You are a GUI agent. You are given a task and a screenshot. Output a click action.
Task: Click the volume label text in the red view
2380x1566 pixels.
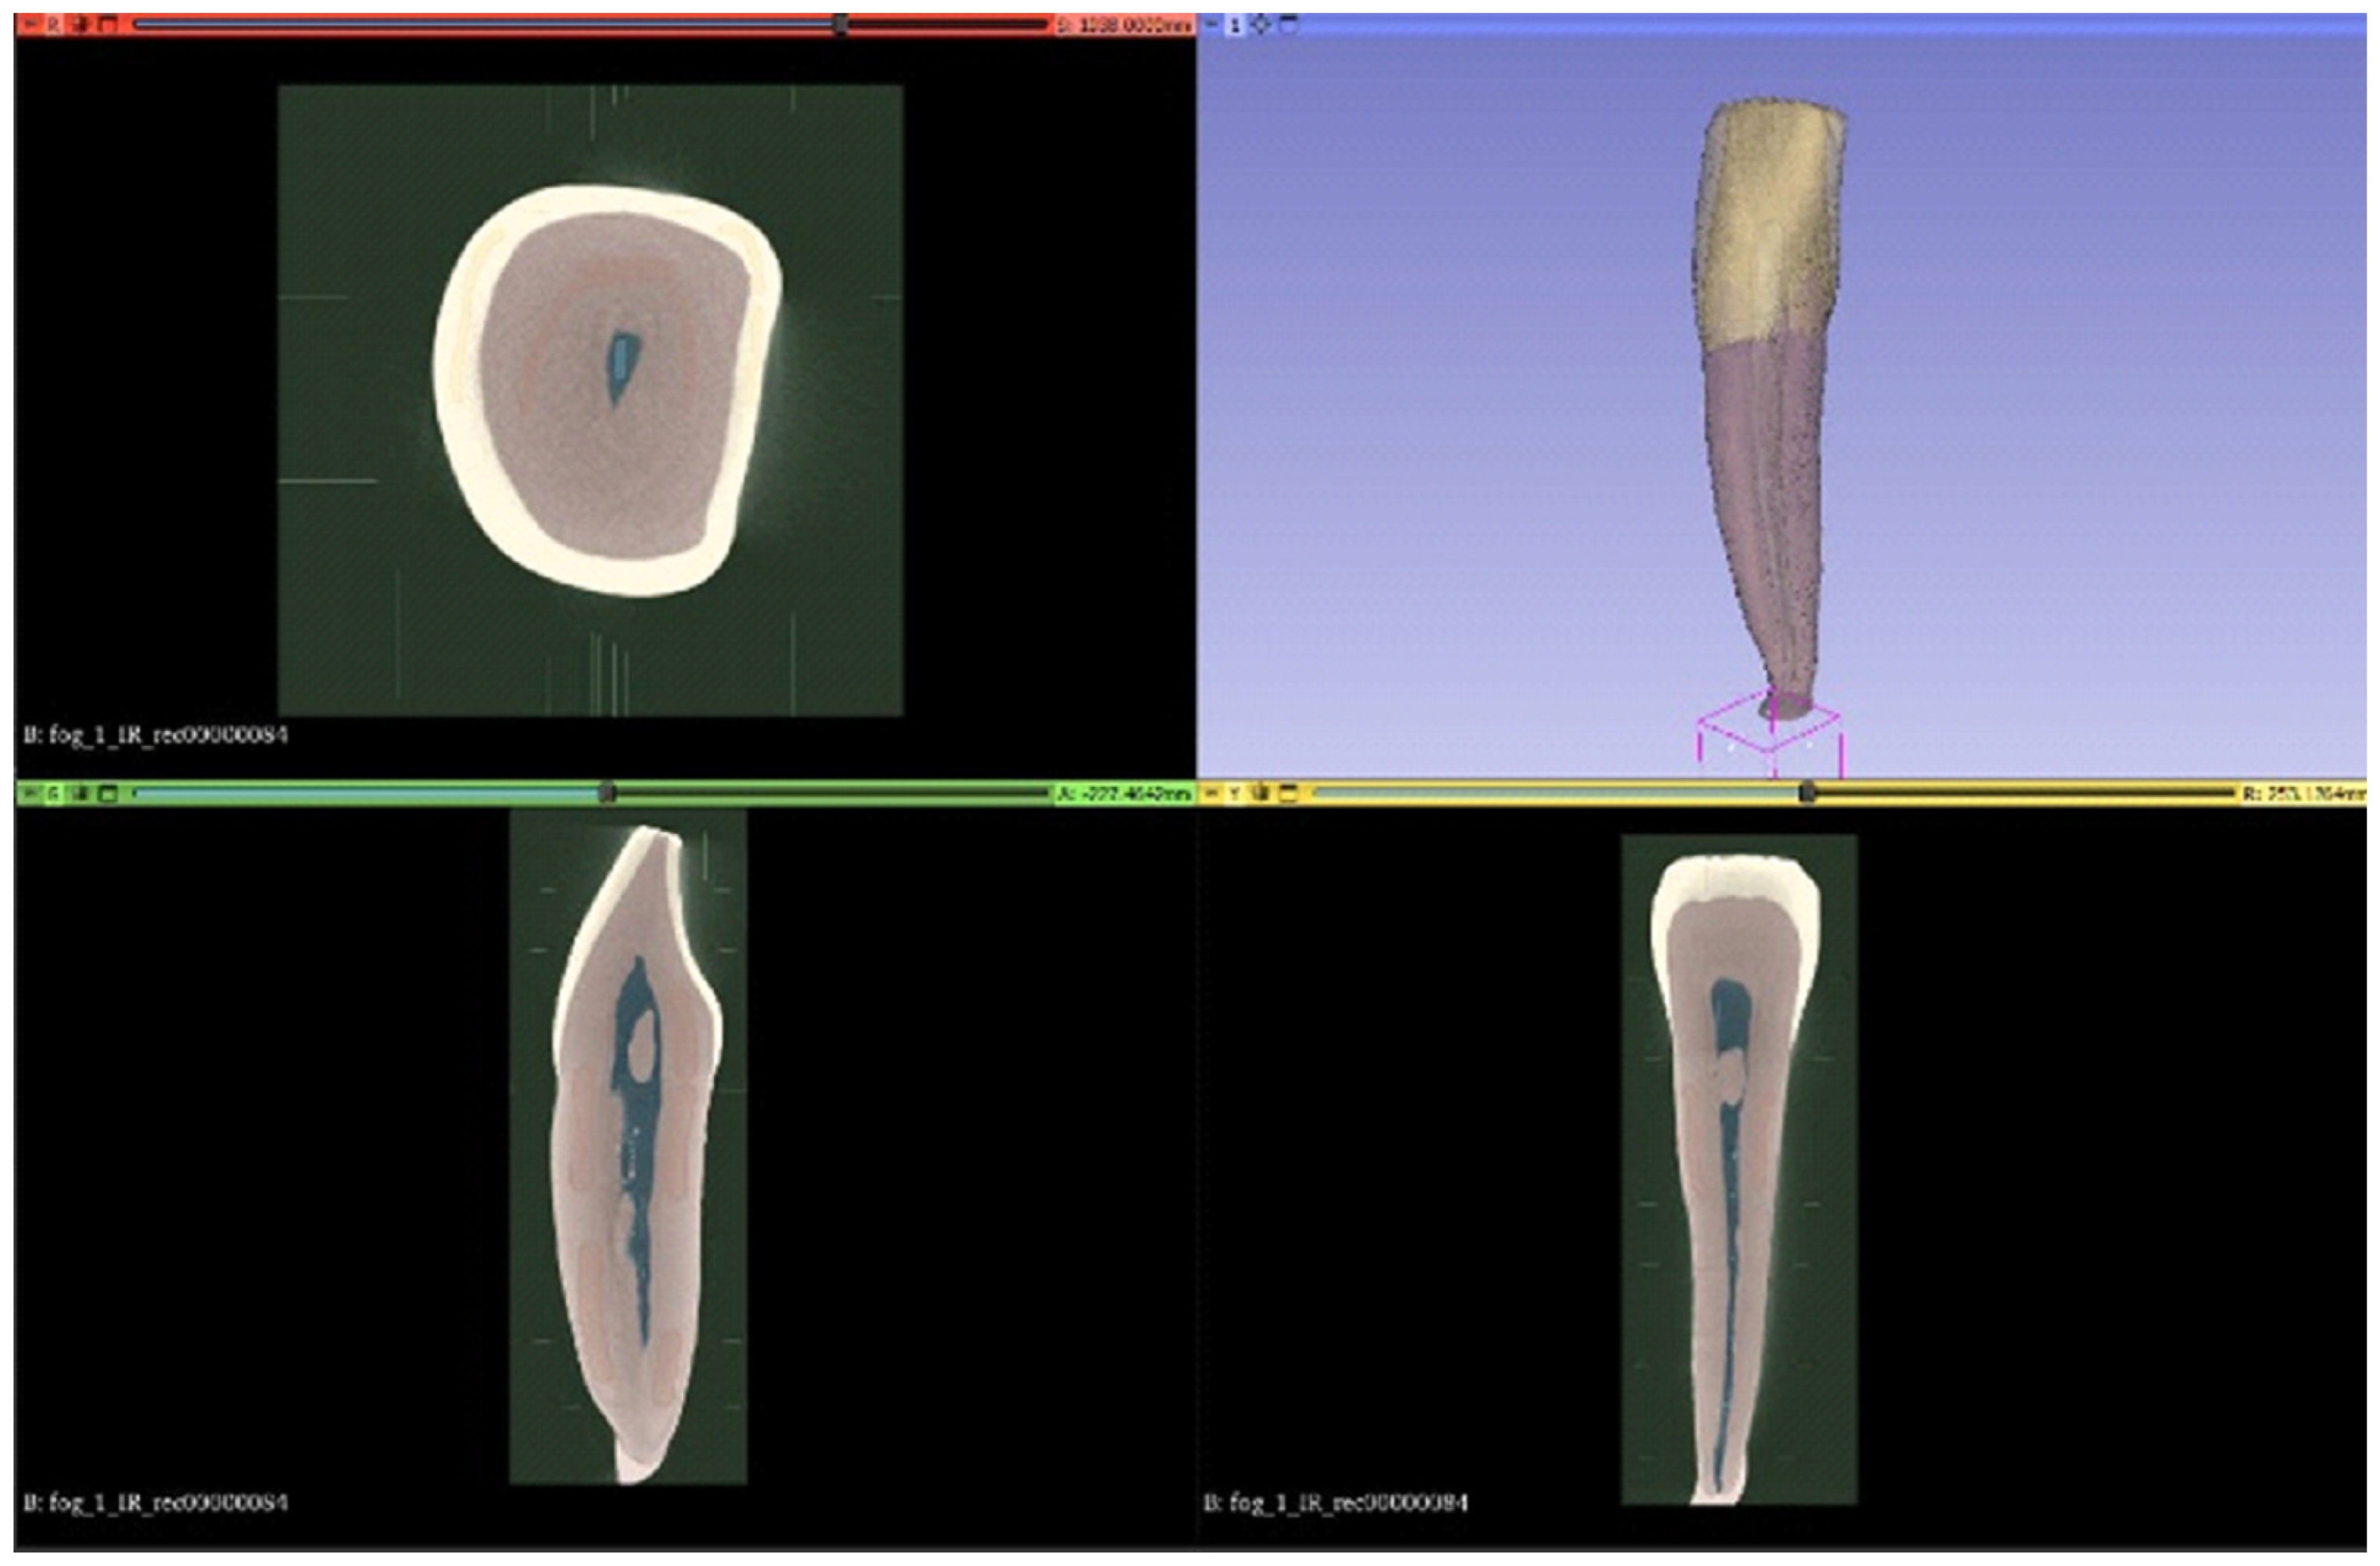[x=156, y=734]
